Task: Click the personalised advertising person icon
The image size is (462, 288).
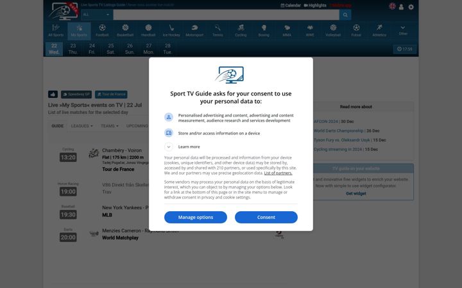Action: (x=169, y=117)
